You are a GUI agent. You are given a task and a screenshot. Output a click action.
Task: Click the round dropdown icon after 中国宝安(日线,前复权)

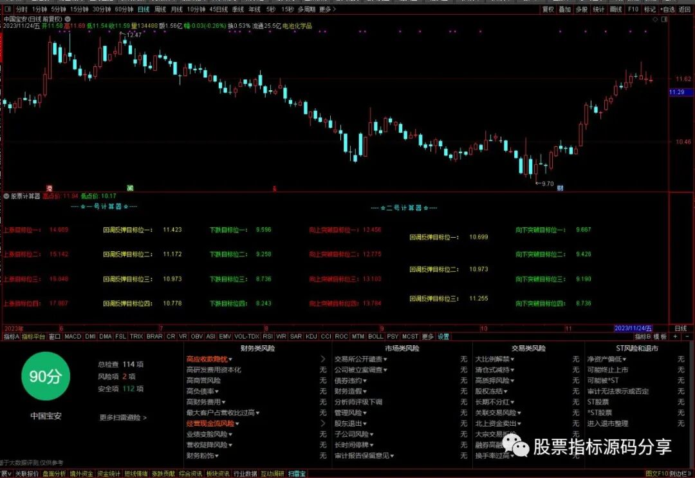pyautogui.click(x=68, y=19)
